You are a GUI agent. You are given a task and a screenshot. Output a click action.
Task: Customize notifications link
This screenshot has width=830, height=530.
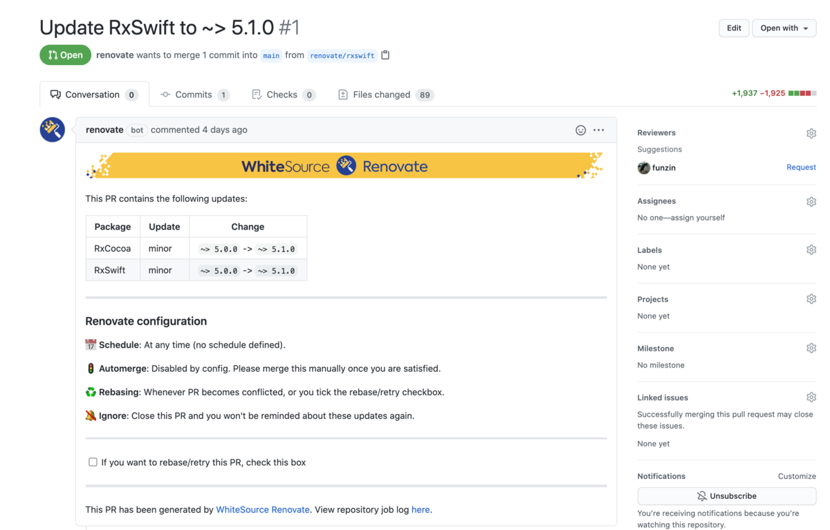[797, 476]
